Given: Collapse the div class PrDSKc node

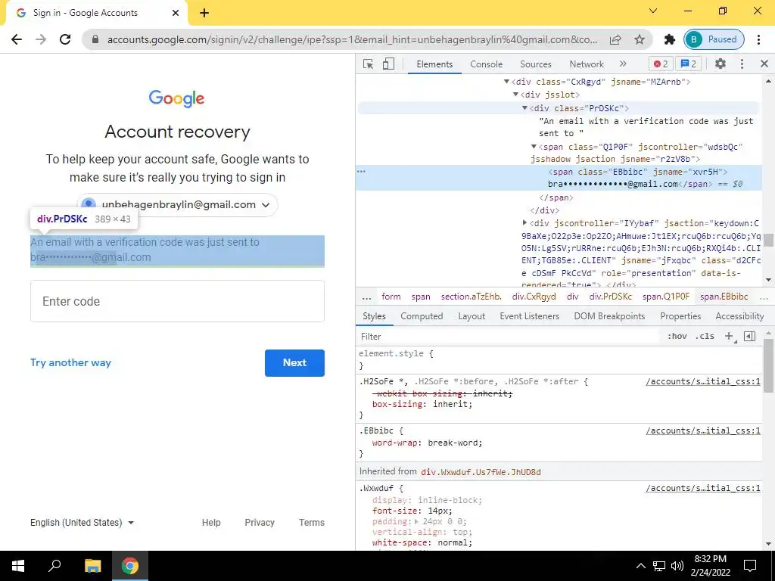Looking at the screenshot, I should (x=524, y=107).
